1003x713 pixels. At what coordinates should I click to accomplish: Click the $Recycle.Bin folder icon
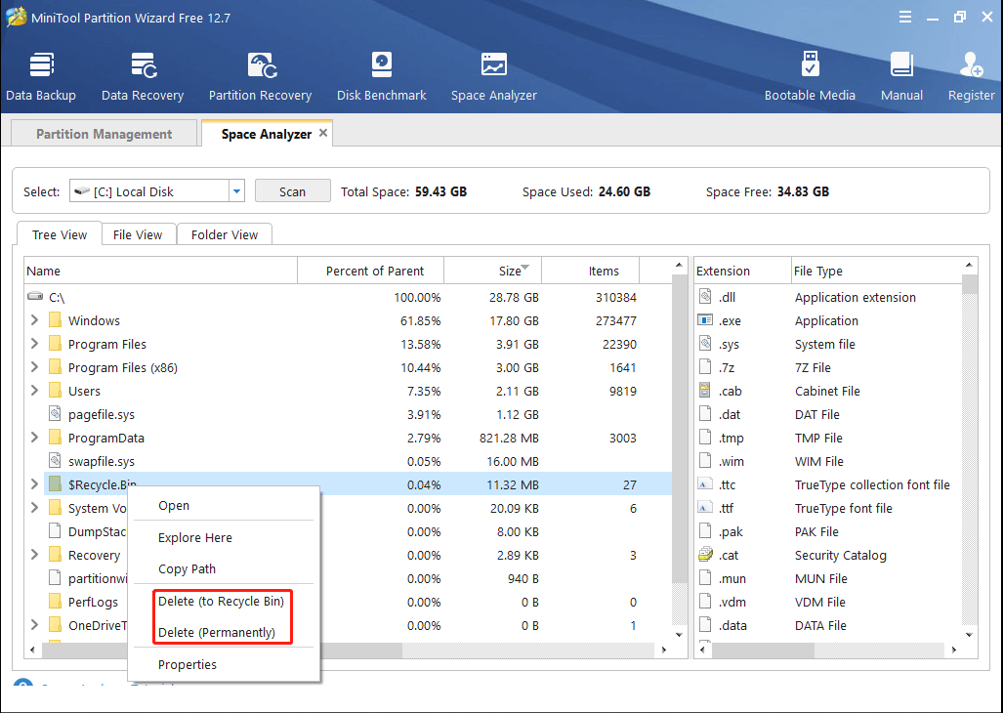click(x=55, y=484)
